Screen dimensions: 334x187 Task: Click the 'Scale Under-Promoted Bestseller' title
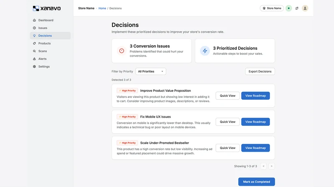point(164,143)
